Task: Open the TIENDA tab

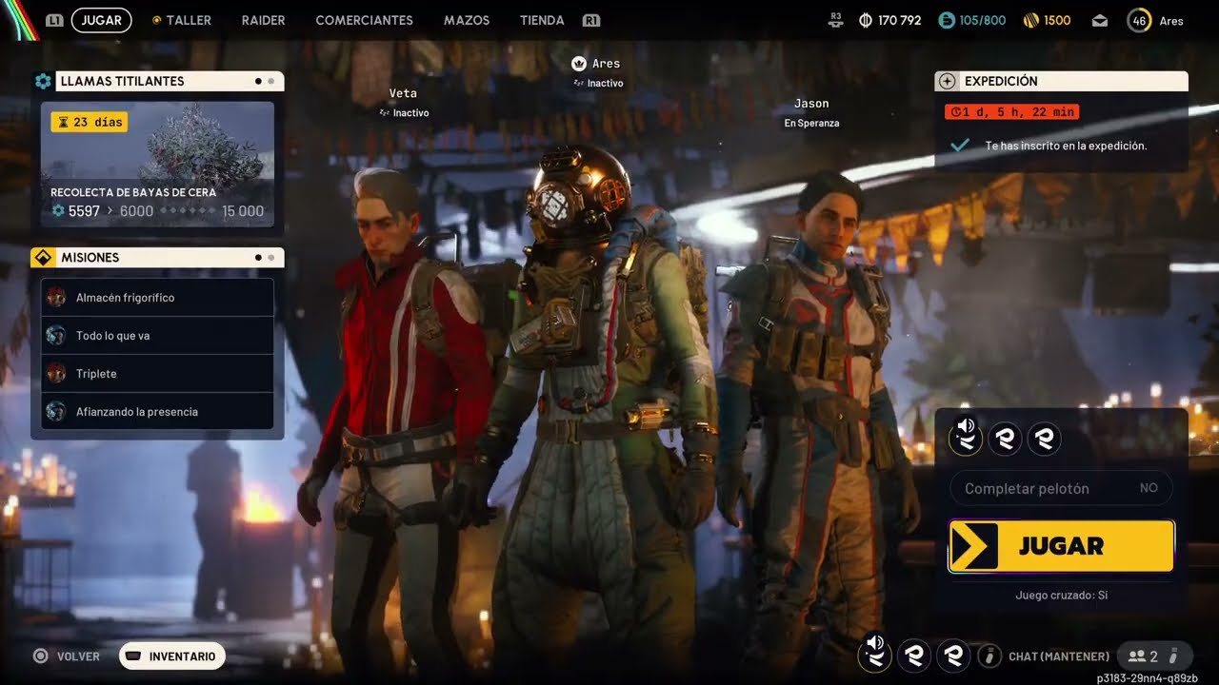Action: tap(542, 20)
